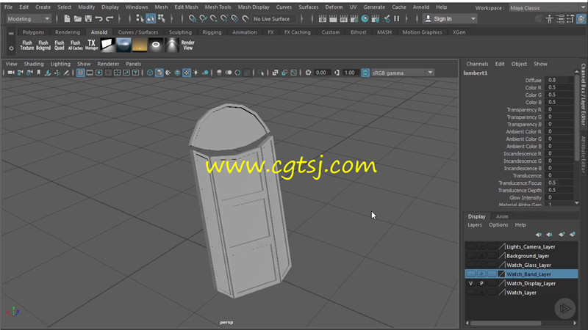
Task: Edit the viewport gamma 1.00 field
Action: 350,73
